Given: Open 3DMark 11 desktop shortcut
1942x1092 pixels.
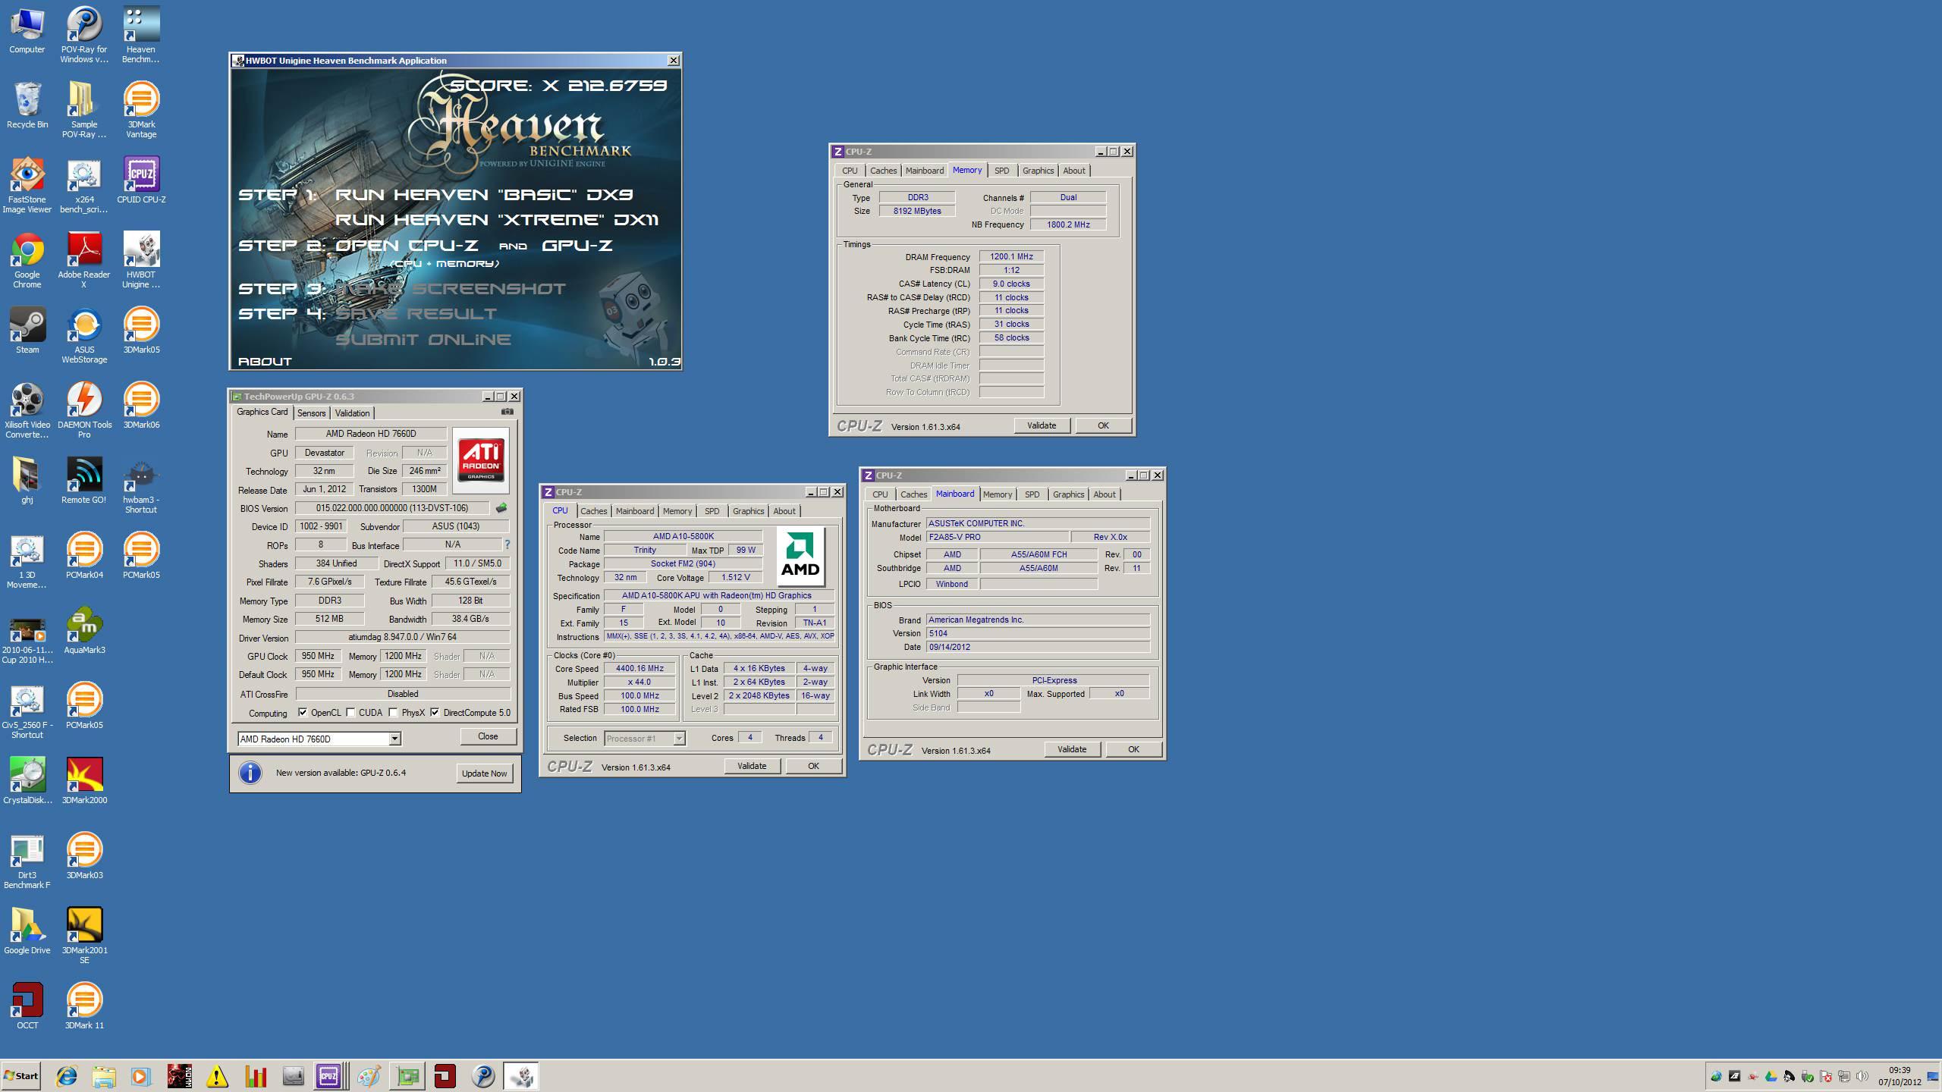Looking at the screenshot, I should point(84,1006).
